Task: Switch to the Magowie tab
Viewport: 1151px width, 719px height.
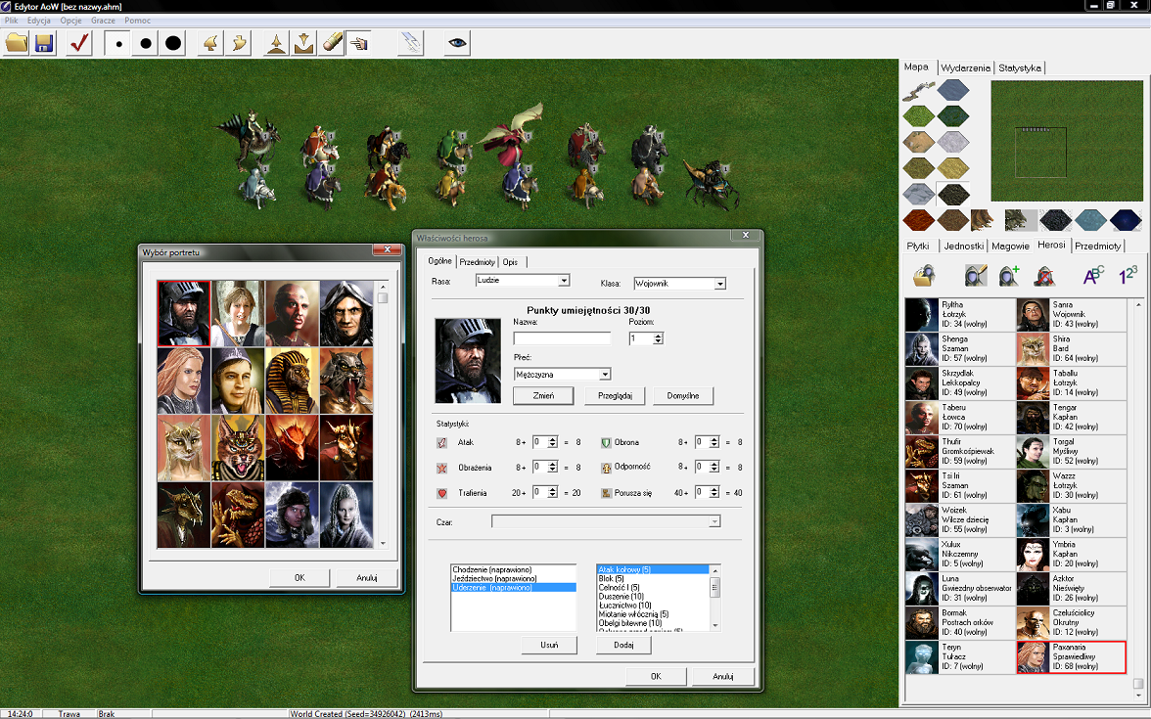Action: pos(1010,246)
